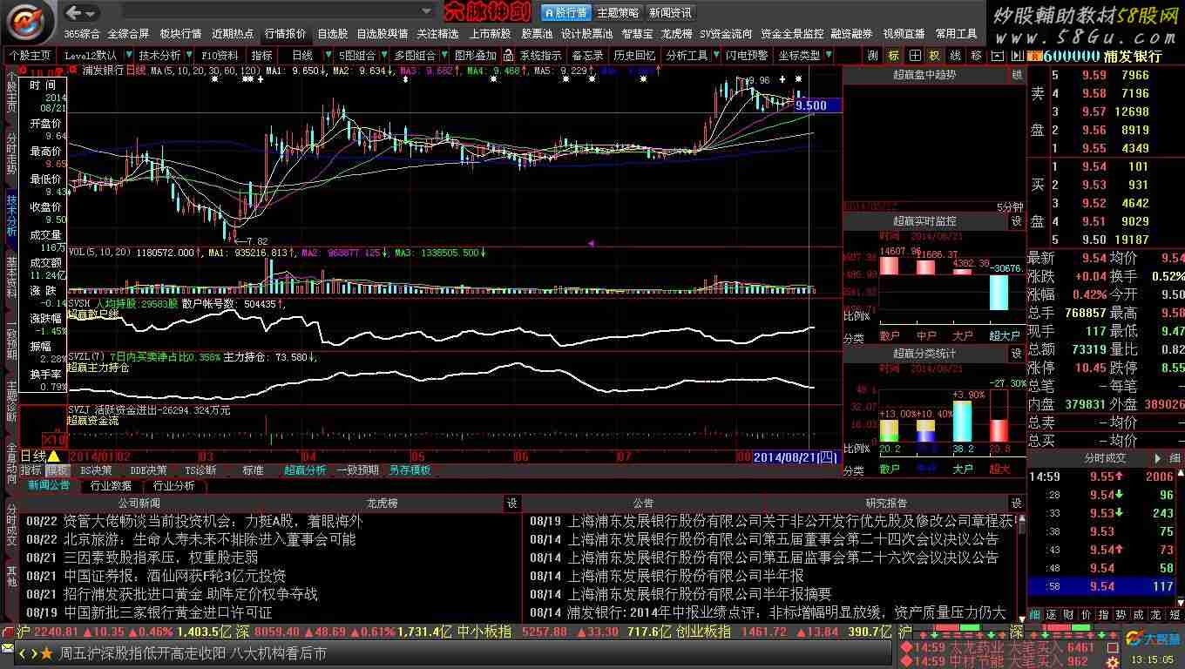The width and height of the screenshot is (1185, 669).
Task: Click the back arrow navigation button
Action: click(x=74, y=12)
